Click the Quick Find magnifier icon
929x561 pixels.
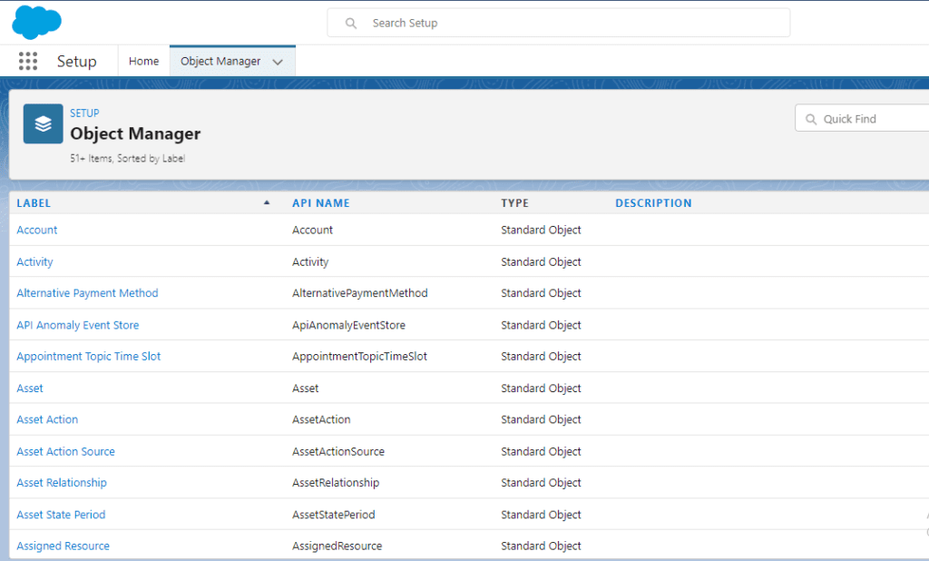click(811, 119)
